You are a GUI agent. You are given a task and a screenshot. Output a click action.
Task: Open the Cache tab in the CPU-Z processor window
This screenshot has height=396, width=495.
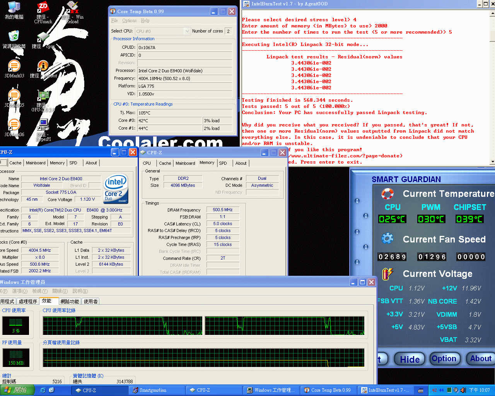[15, 163]
